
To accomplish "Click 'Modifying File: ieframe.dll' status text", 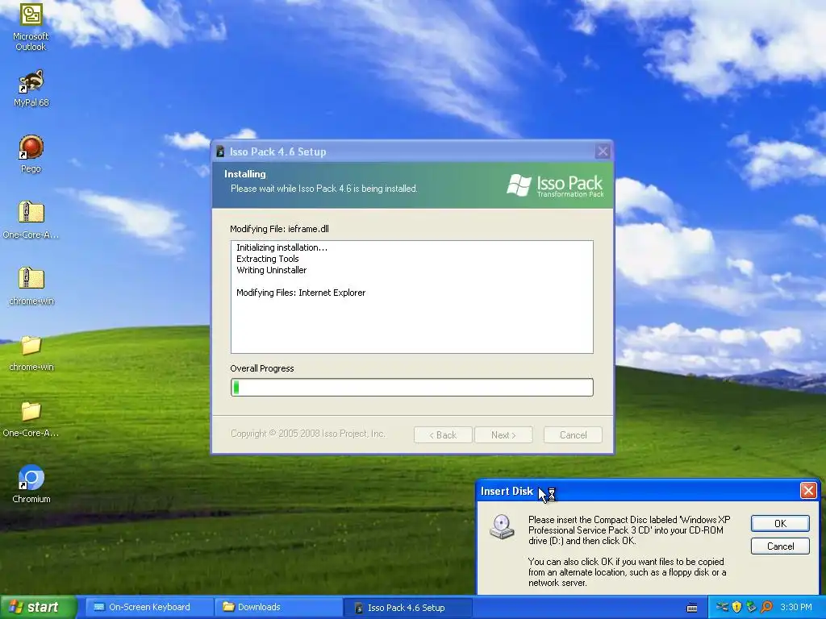I will coord(279,229).
